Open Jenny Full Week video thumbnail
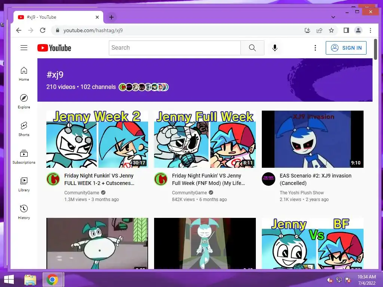Viewport: 383px width, 287px height. pyautogui.click(x=205, y=139)
